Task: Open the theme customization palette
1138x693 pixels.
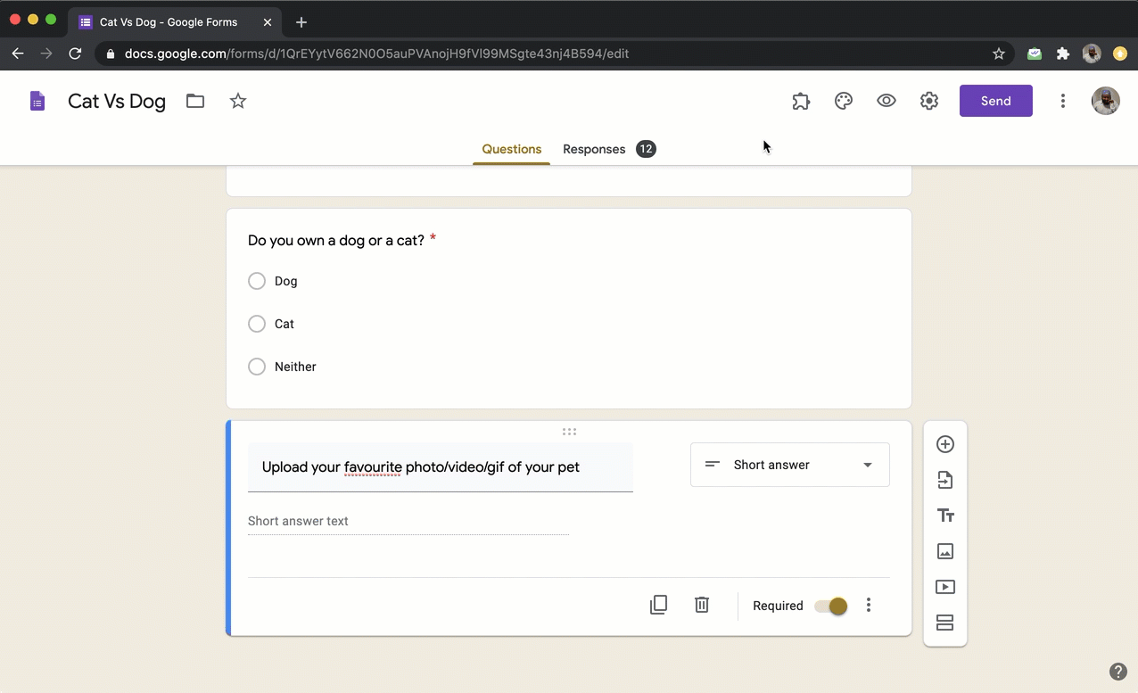Action: click(x=844, y=101)
